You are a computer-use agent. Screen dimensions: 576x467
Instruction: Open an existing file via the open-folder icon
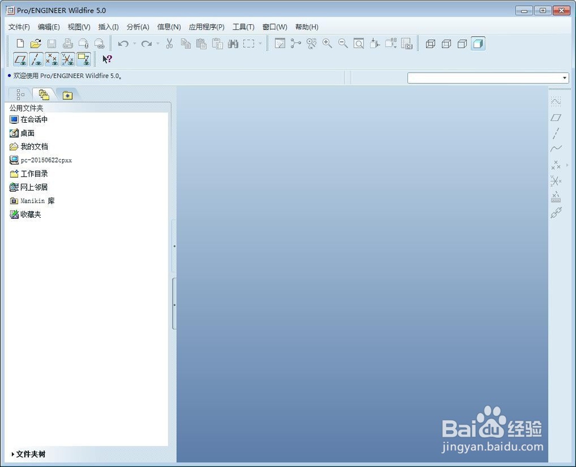(36, 44)
